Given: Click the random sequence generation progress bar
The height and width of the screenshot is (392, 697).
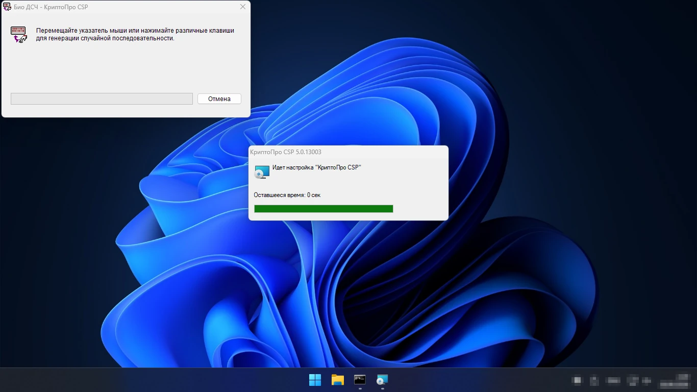Looking at the screenshot, I should [x=102, y=99].
